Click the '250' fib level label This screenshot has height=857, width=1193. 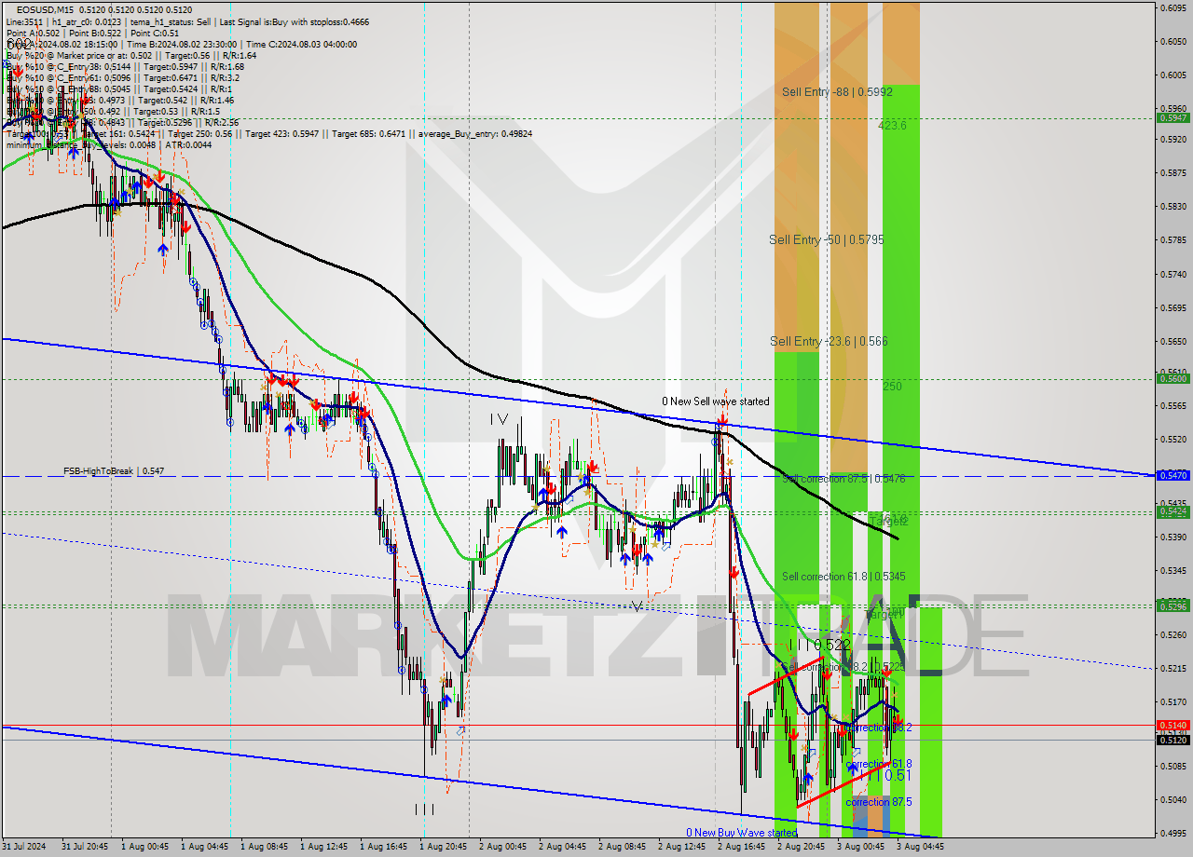[892, 386]
